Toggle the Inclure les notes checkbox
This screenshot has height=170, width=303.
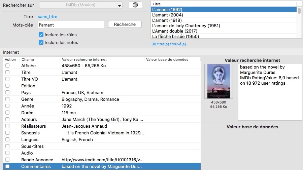click(41, 42)
